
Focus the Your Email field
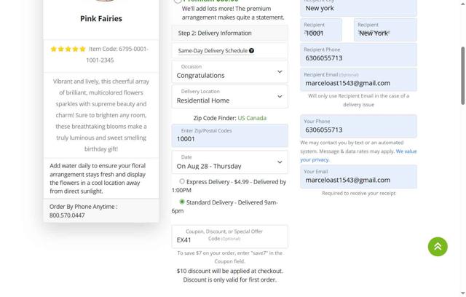[358, 177]
